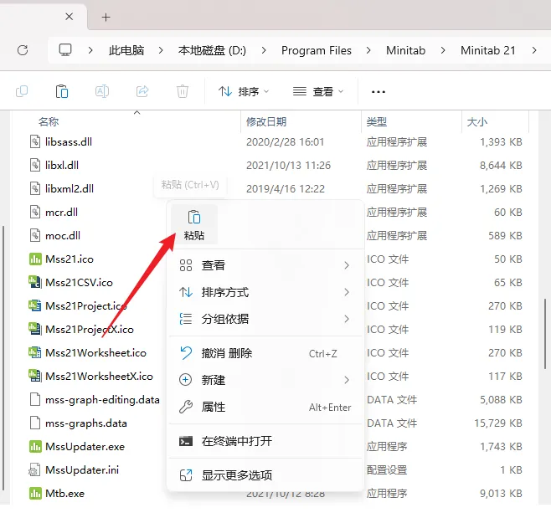Select the MssUpdater.exe file icon
This screenshot has width=551, height=518.
coord(35,446)
